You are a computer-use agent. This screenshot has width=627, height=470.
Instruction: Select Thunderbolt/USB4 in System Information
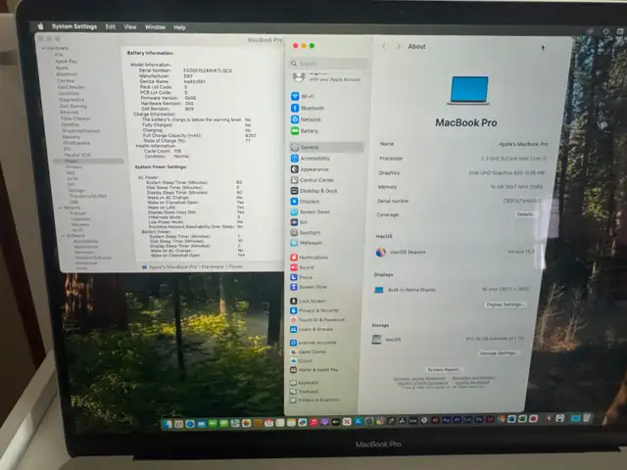[87, 196]
